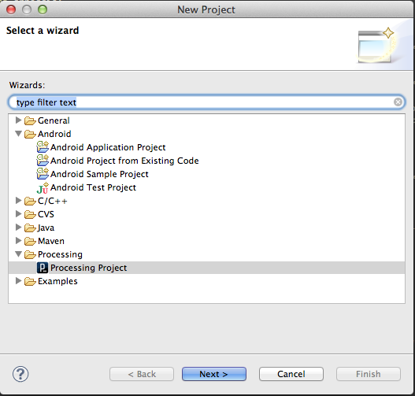Screen dimensions: 415x396
Task: Clear the filter text with the X icon
Action: [x=398, y=102]
